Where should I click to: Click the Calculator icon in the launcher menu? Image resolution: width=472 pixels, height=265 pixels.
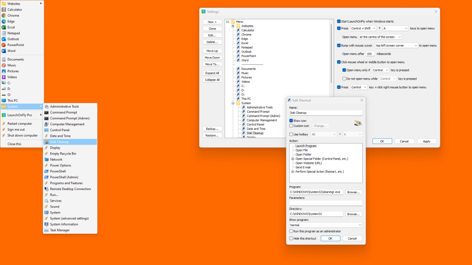[4, 9]
